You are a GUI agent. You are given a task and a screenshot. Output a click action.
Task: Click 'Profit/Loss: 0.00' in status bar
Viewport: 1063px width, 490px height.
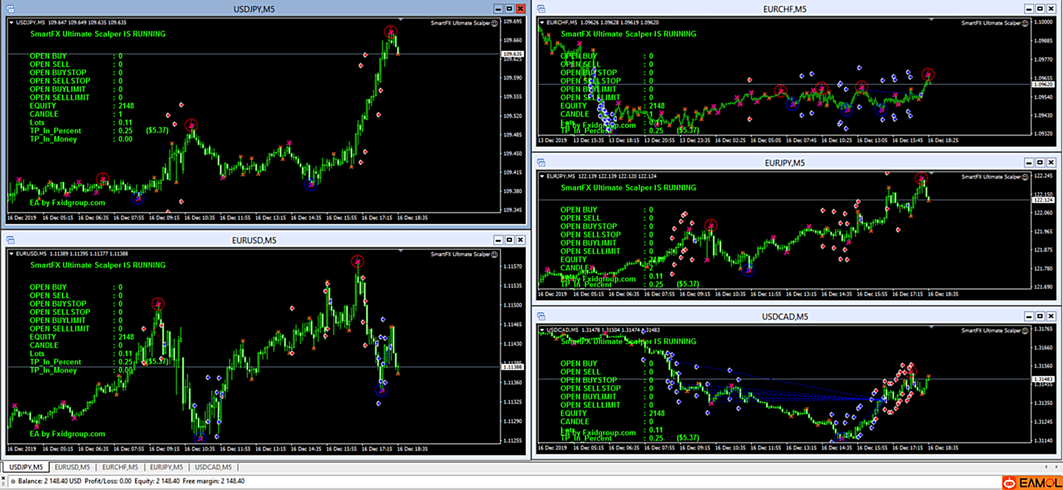tap(108, 481)
